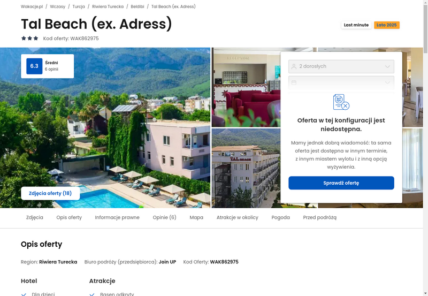The image size is (428, 296).
Task: Open Zdjęcia oferty (18) gallery button
Action: (50, 193)
